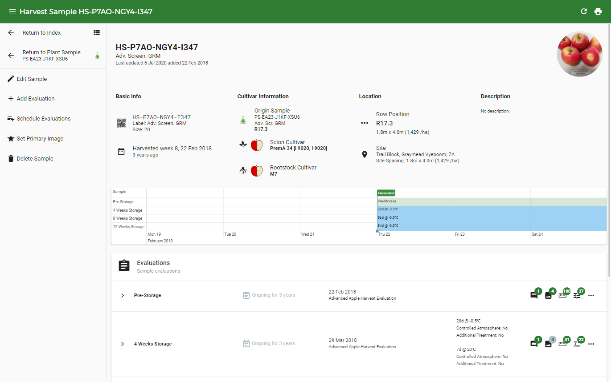Click the QR code icon by HS-P7AO-NGY4-I347
The height and width of the screenshot is (382, 611).
(121, 123)
